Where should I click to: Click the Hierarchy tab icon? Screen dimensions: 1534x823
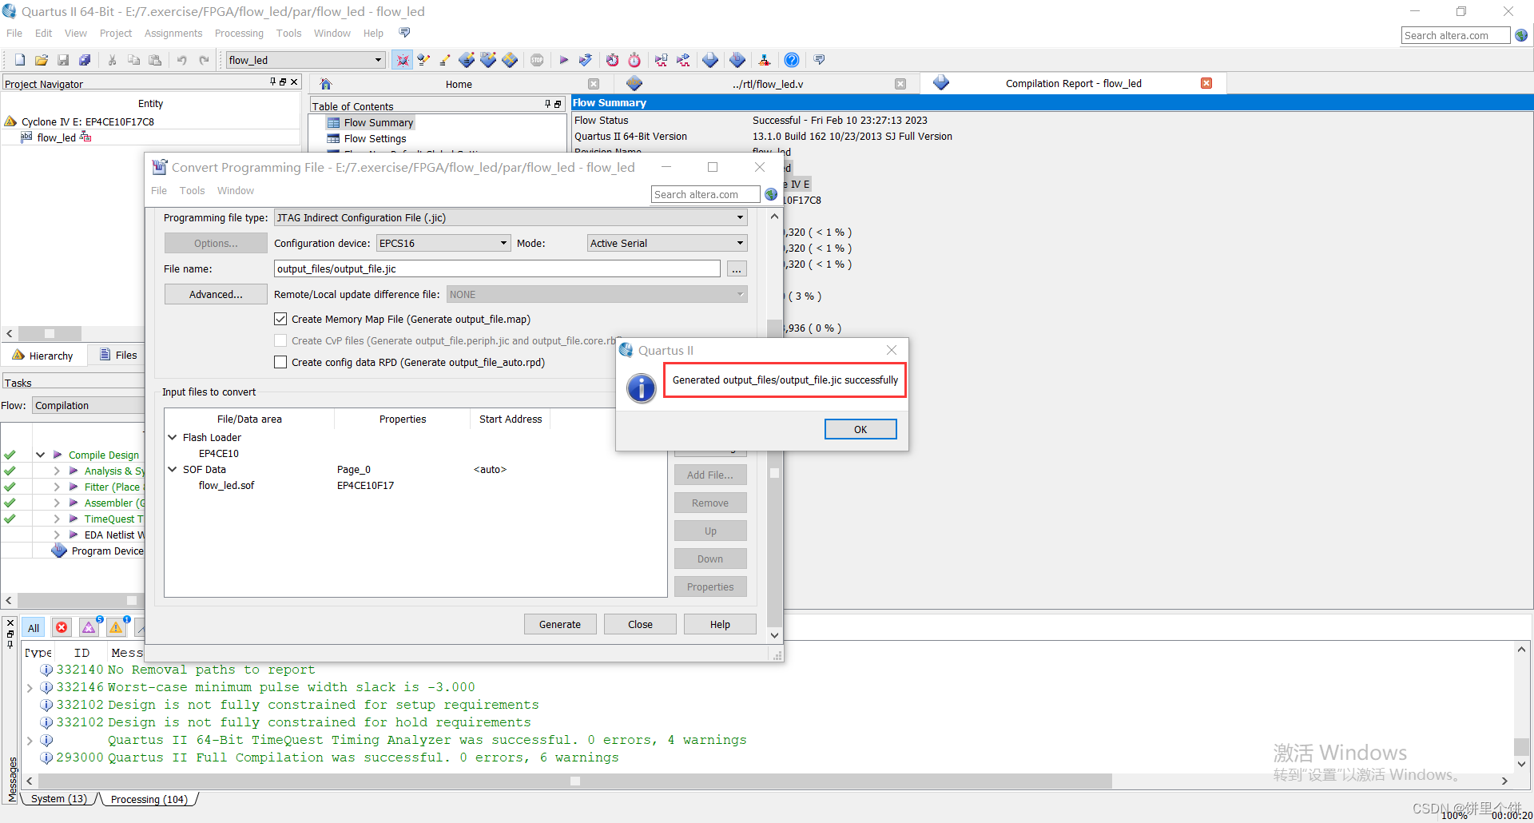point(18,355)
